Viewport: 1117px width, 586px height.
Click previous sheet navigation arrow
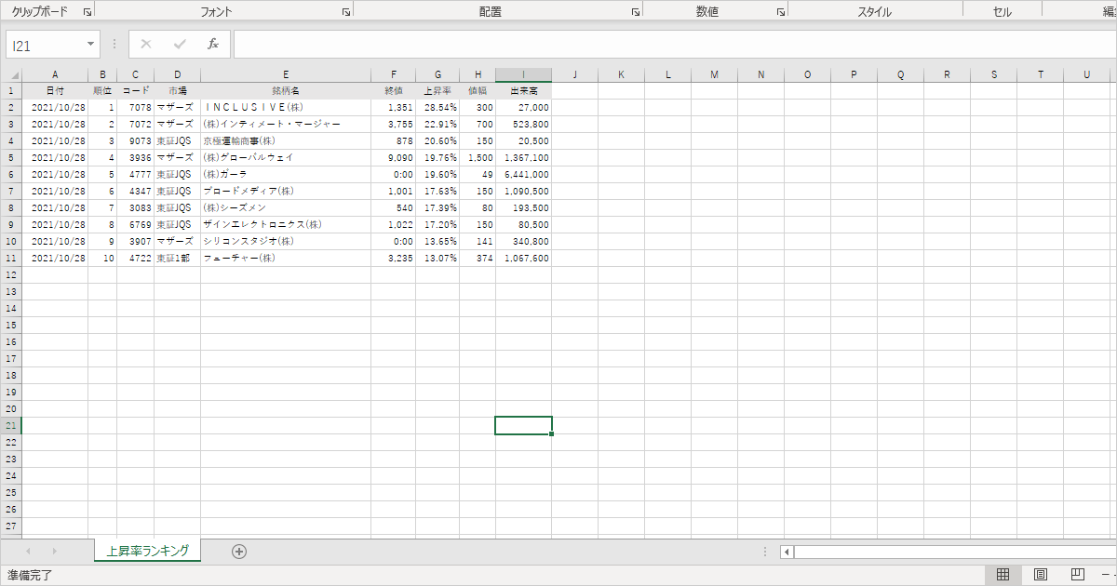point(28,552)
